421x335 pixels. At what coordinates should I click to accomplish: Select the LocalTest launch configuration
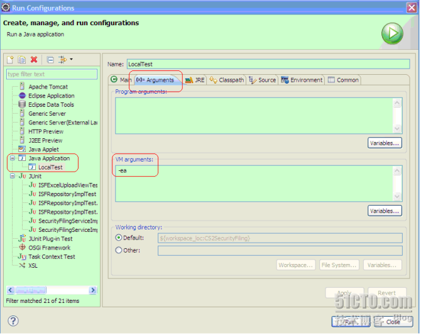50,167
